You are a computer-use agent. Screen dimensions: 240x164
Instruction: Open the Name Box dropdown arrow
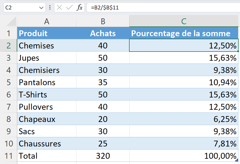pyautogui.click(x=41, y=8)
